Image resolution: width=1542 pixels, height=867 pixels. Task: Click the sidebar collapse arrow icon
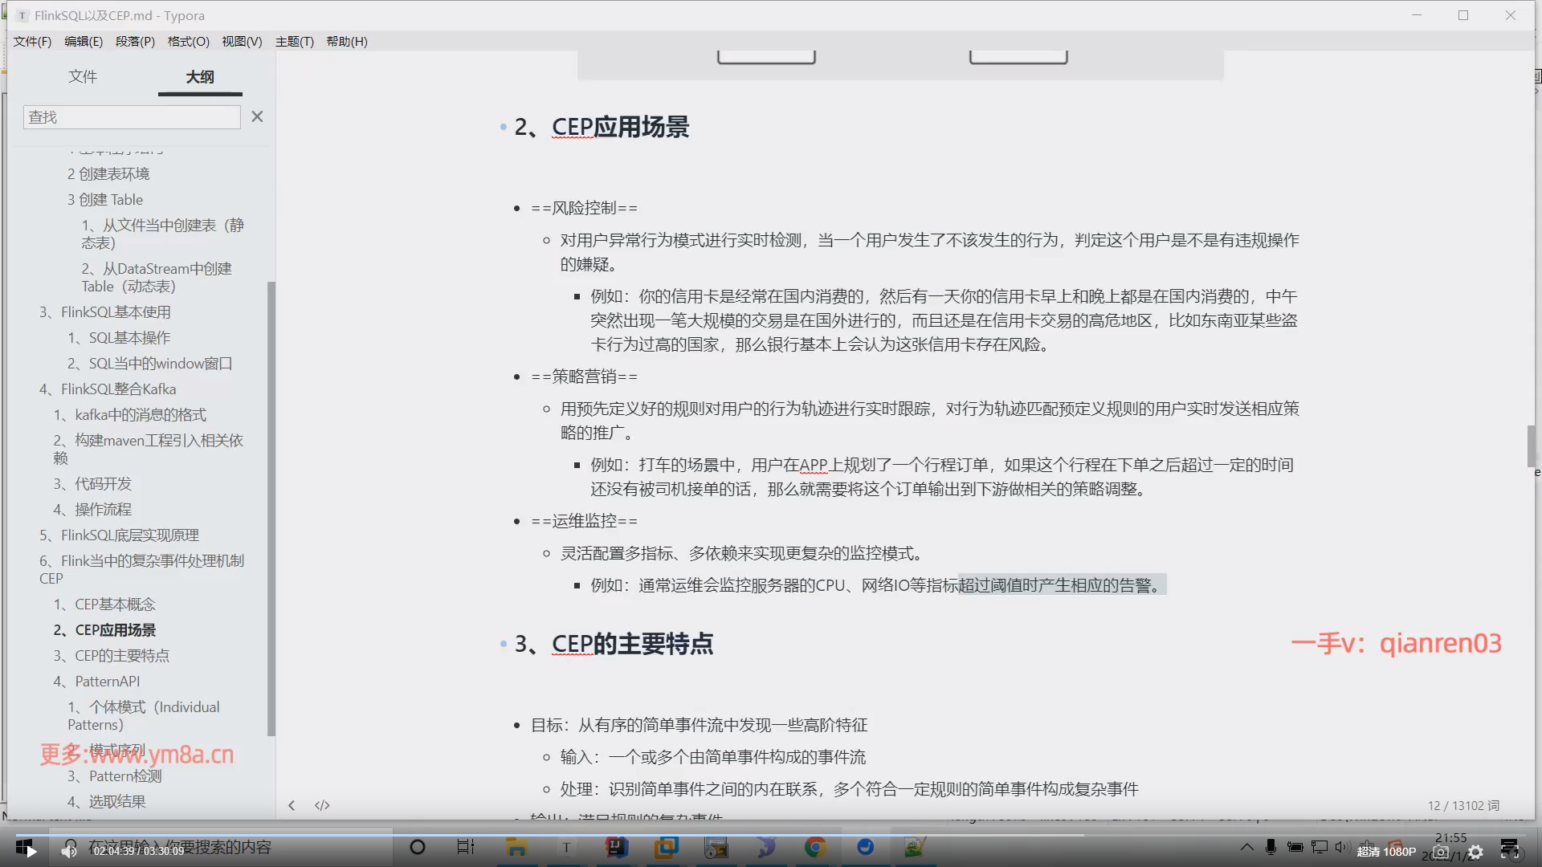(292, 805)
